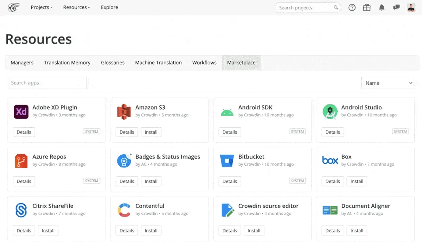Image resolution: width=422 pixels, height=244 pixels.
Task: View Details for Bitbucket
Action: pyautogui.click(x=230, y=181)
